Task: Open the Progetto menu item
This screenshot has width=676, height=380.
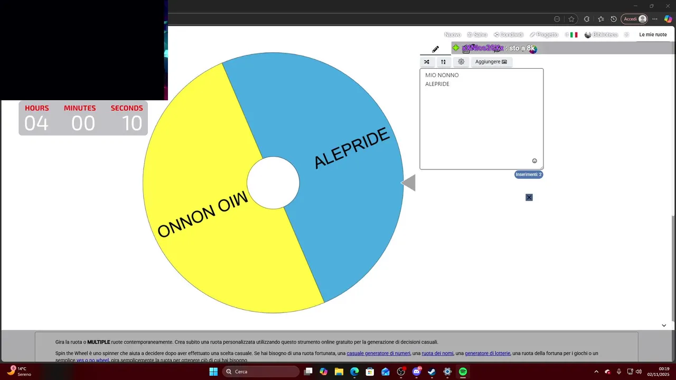Action: click(544, 35)
